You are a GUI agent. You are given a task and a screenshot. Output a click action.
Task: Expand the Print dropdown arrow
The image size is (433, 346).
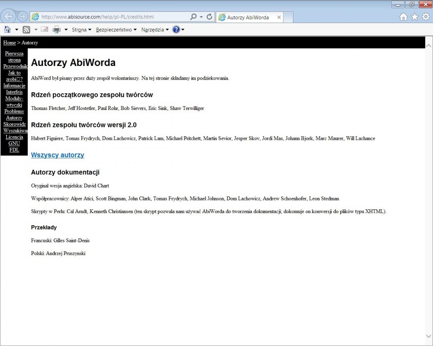[66, 30]
